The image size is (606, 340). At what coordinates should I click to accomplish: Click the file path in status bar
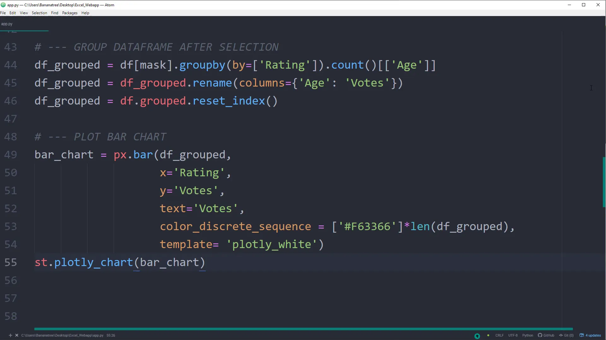62,335
